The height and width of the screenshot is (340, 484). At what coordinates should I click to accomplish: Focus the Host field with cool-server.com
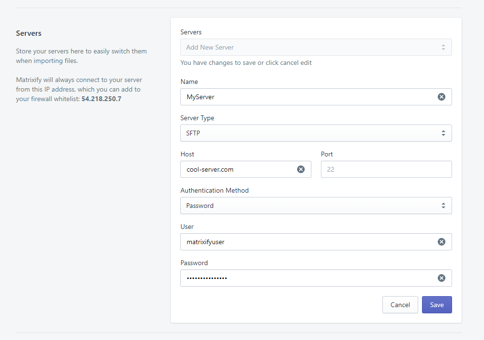point(238,169)
